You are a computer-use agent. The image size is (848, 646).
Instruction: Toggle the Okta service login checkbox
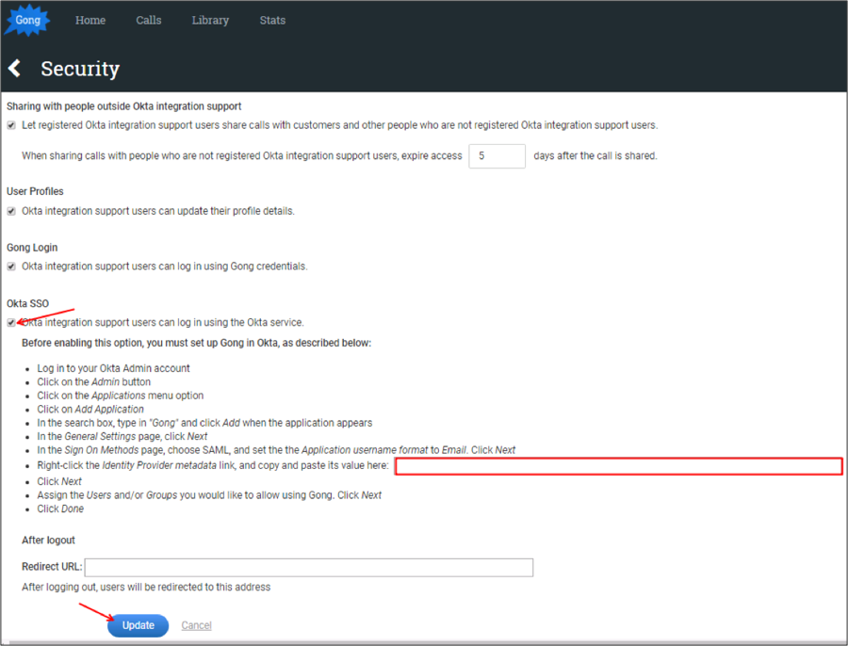pos(11,322)
